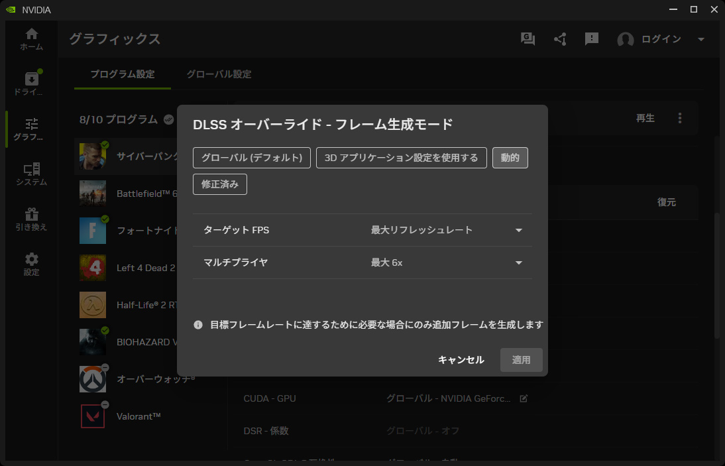Image resolution: width=725 pixels, height=466 pixels.
Task: Expand the マルチプライヤ dropdown
Action: [518, 262]
